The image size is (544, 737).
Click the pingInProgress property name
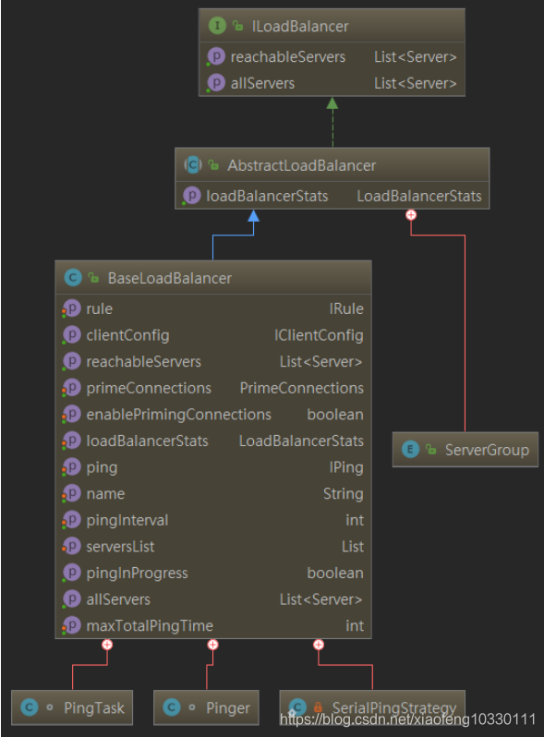click(x=137, y=573)
